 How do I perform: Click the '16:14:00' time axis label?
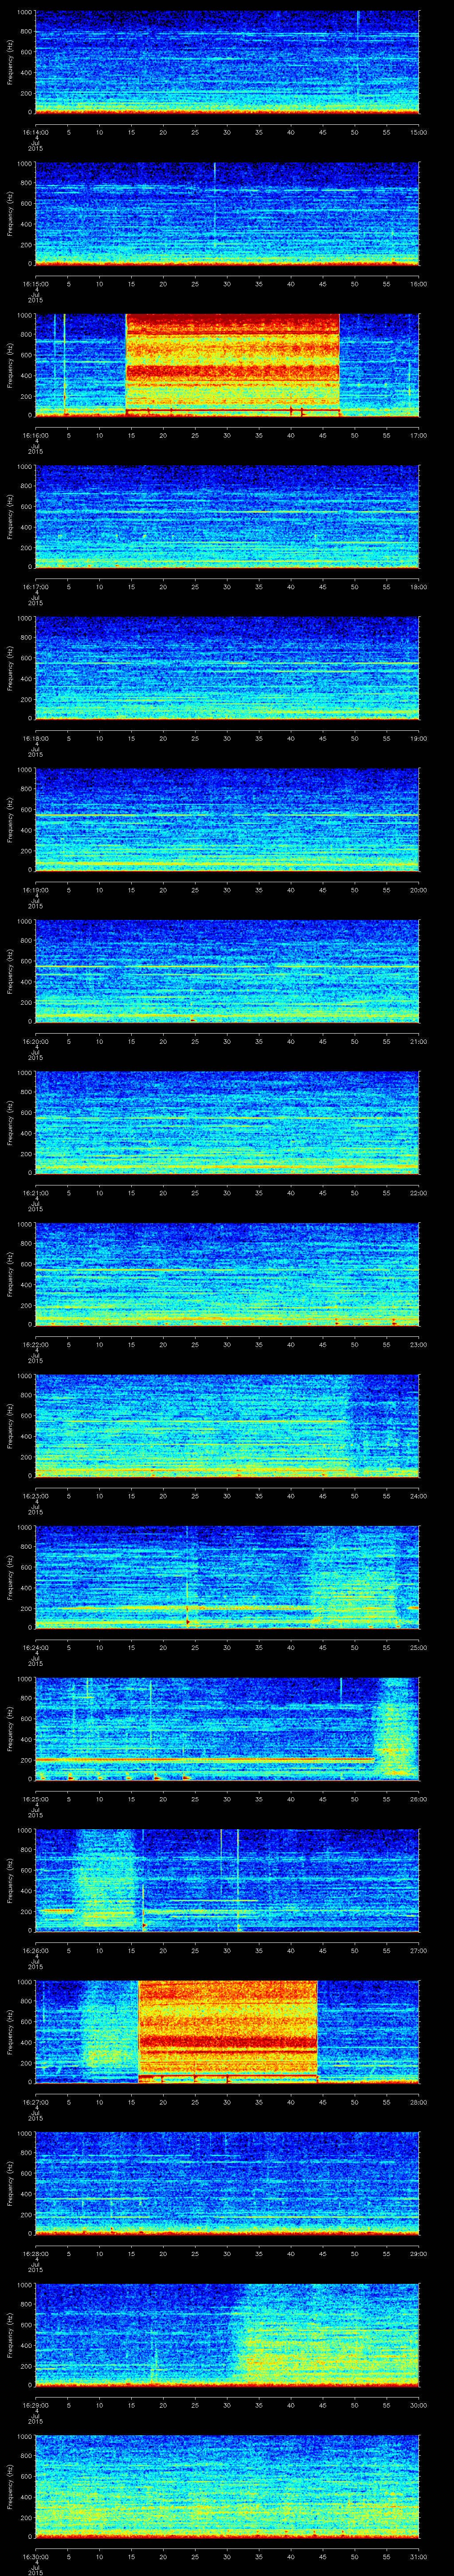[x=35, y=133]
